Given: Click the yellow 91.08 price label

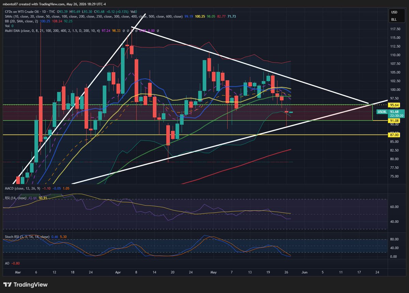Looking at the screenshot, I should coord(394,120).
